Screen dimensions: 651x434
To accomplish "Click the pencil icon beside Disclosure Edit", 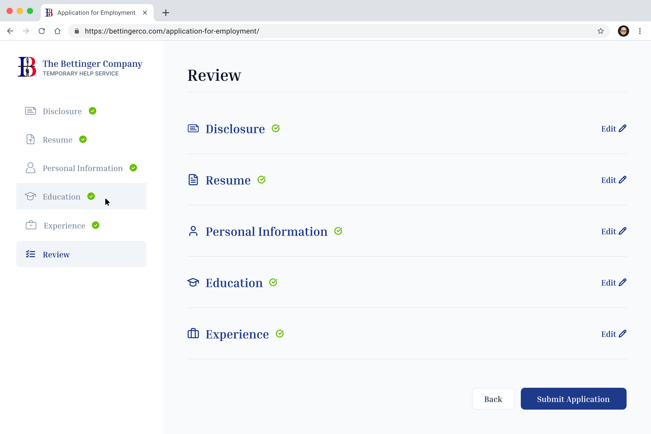I will pyautogui.click(x=622, y=129).
